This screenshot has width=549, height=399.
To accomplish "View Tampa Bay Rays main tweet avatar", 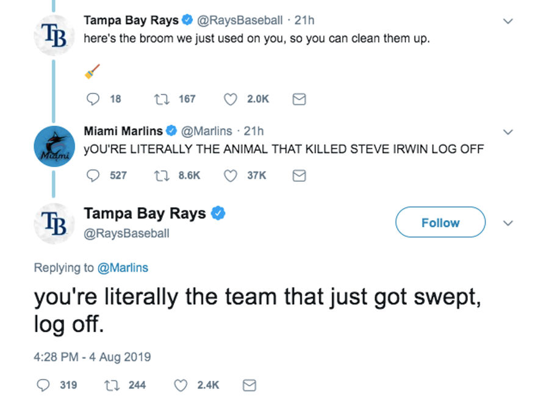I will point(54,223).
